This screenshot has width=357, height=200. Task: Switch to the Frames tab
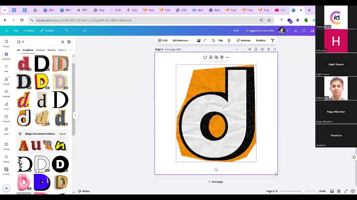40,50
